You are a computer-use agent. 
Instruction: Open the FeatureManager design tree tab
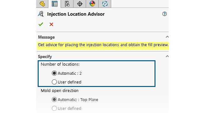point(42,4)
